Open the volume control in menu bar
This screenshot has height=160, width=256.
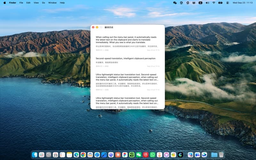point(207,3)
